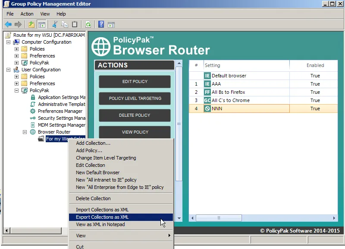Click the Back arrow toolbar icon

8,25
